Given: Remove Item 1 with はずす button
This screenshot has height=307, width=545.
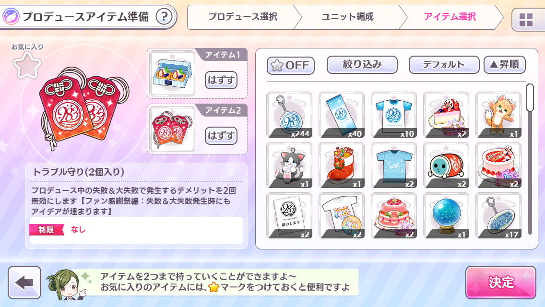Looking at the screenshot, I should coord(221,80).
